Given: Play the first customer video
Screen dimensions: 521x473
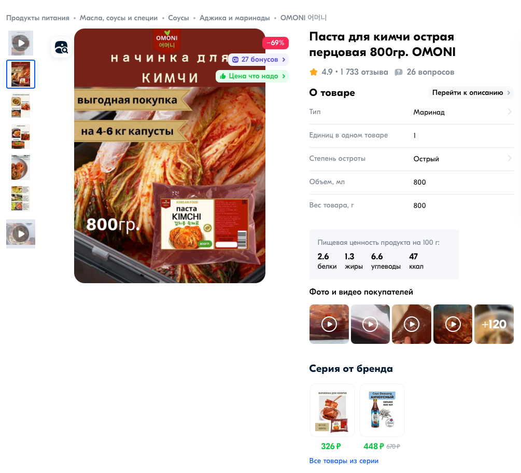Looking at the screenshot, I should click(329, 324).
